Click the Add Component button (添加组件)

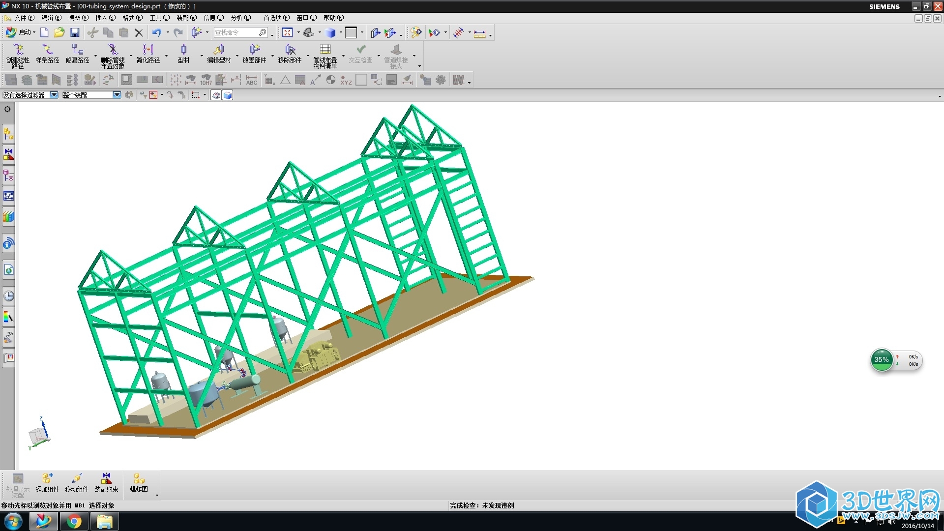pos(47,483)
